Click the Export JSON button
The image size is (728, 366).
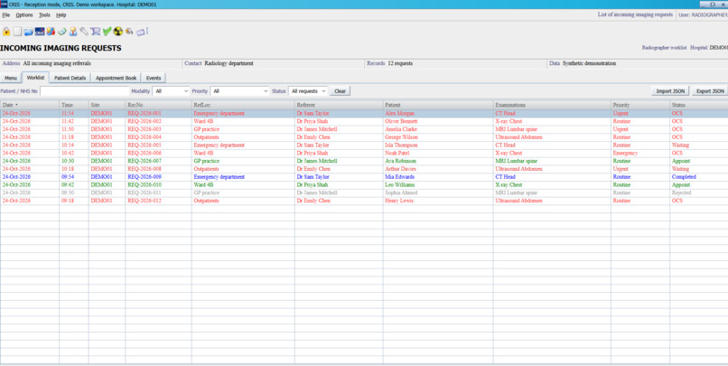coord(710,91)
